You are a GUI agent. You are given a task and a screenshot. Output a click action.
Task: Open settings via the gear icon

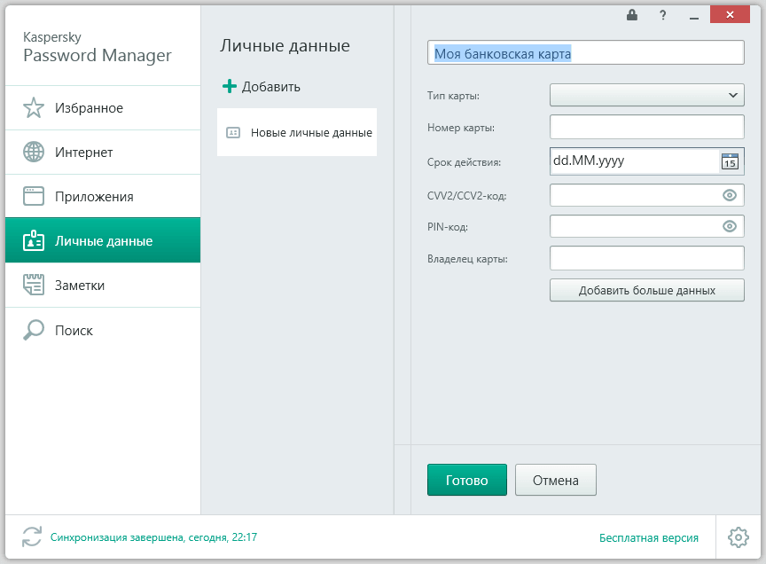click(x=737, y=537)
